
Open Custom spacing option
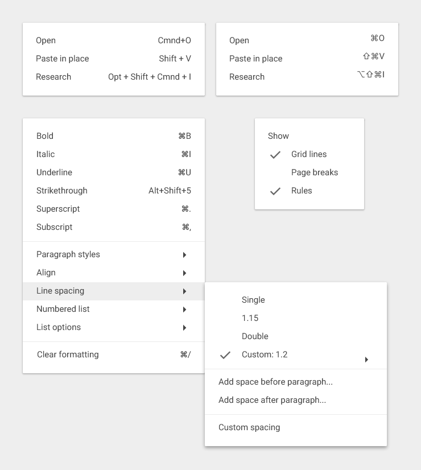[x=249, y=427]
